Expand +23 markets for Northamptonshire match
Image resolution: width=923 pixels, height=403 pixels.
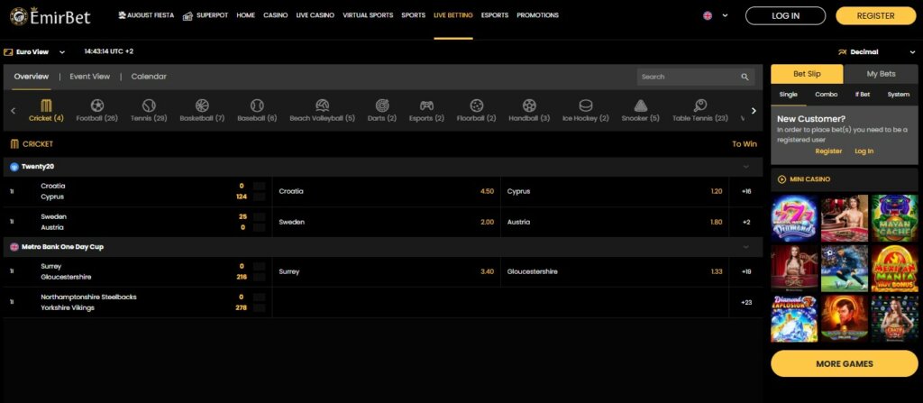click(746, 302)
